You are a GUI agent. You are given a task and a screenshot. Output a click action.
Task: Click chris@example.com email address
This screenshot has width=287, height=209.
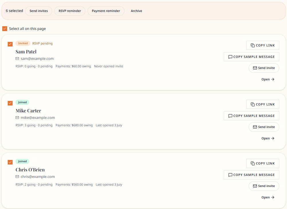(38, 176)
